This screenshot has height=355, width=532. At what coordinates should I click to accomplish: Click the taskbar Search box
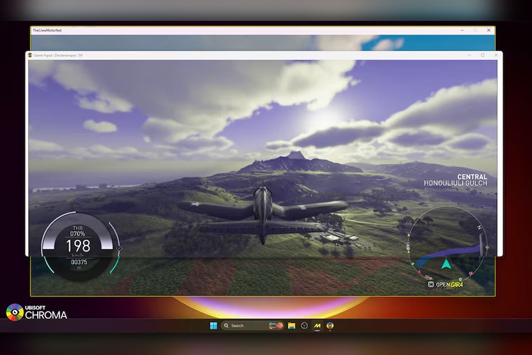pos(253,325)
